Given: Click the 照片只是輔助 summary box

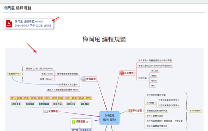Looking at the screenshot, I should 195,111.
